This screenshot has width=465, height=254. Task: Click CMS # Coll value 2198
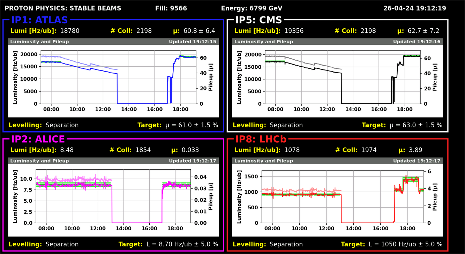[x=368, y=31]
